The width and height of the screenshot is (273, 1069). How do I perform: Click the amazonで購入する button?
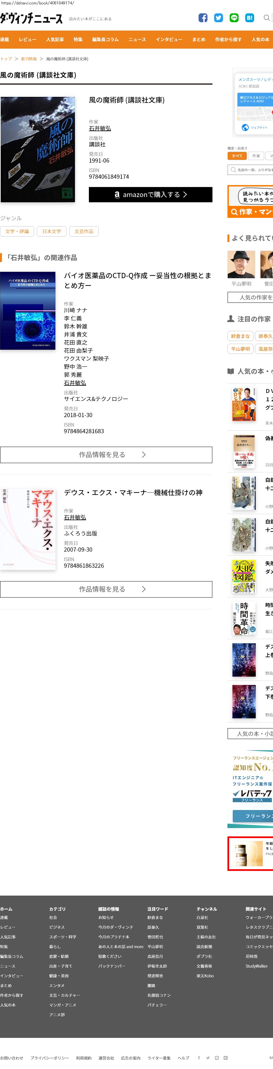pyautogui.click(x=151, y=195)
